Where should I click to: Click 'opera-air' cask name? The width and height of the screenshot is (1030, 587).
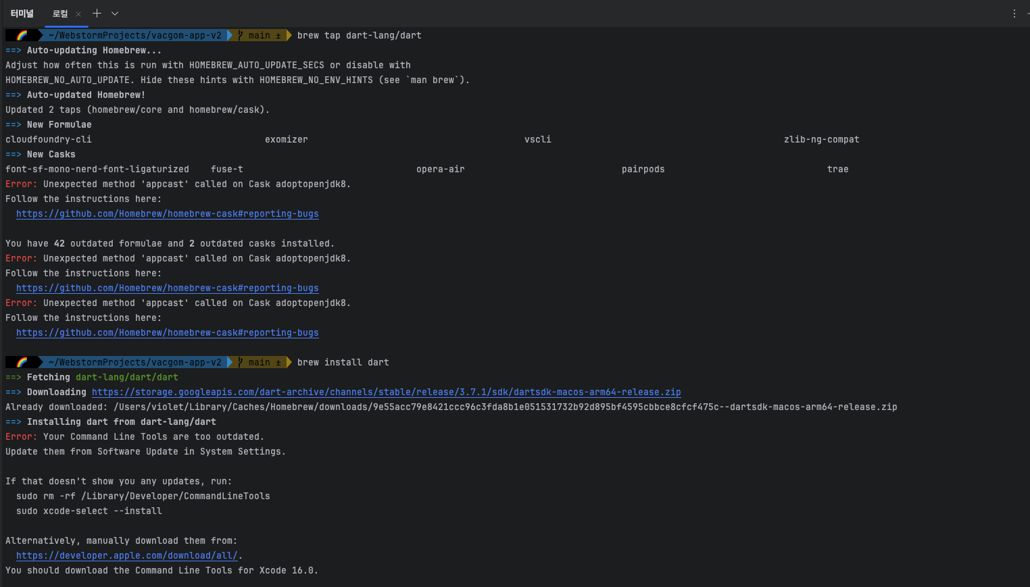pyautogui.click(x=441, y=170)
